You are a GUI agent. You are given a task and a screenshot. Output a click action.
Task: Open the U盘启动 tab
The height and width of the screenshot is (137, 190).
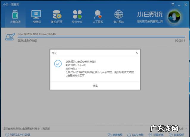(x=15, y=17)
